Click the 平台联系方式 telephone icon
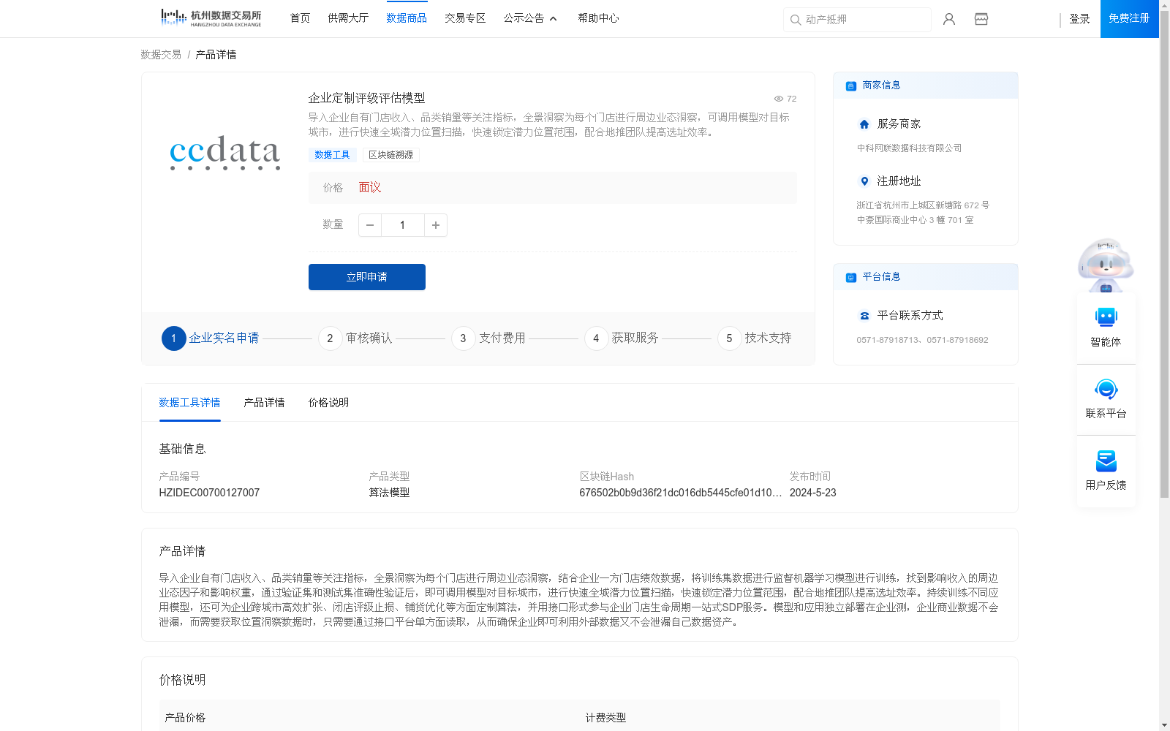This screenshot has width=1170, height=731. 864,316
